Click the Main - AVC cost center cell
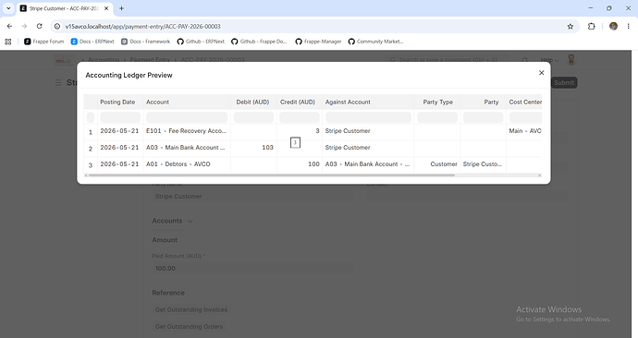 (525, 131)
